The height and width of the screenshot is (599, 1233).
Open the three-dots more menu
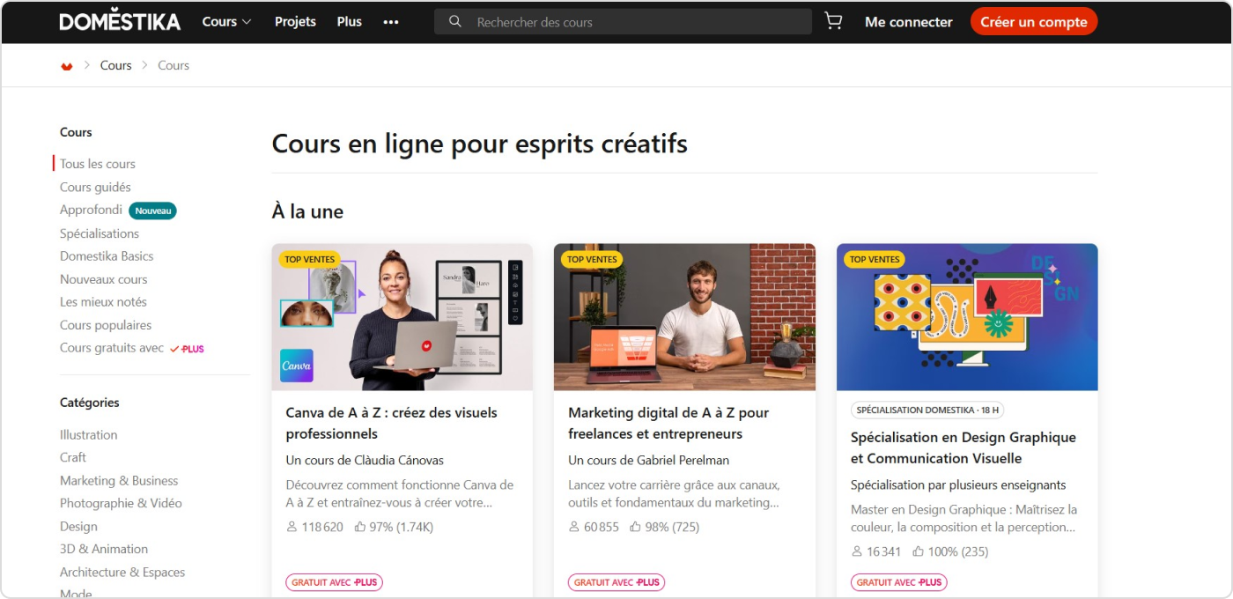[391, 22]
